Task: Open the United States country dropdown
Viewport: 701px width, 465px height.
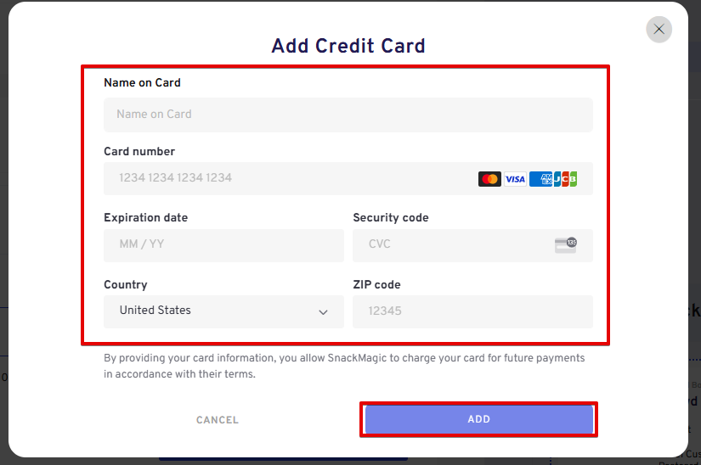Action: [223, 311]
